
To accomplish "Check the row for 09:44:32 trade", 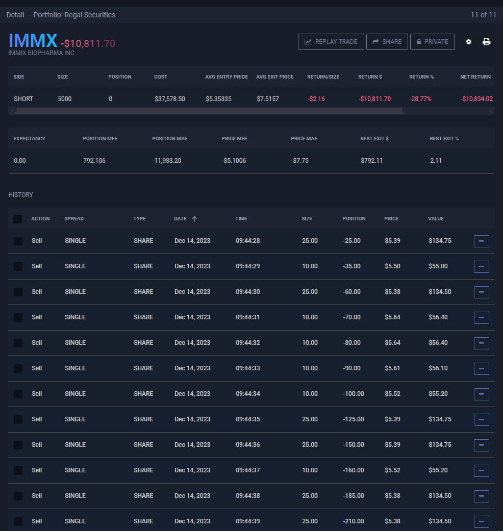I will [x=18, y=343].
